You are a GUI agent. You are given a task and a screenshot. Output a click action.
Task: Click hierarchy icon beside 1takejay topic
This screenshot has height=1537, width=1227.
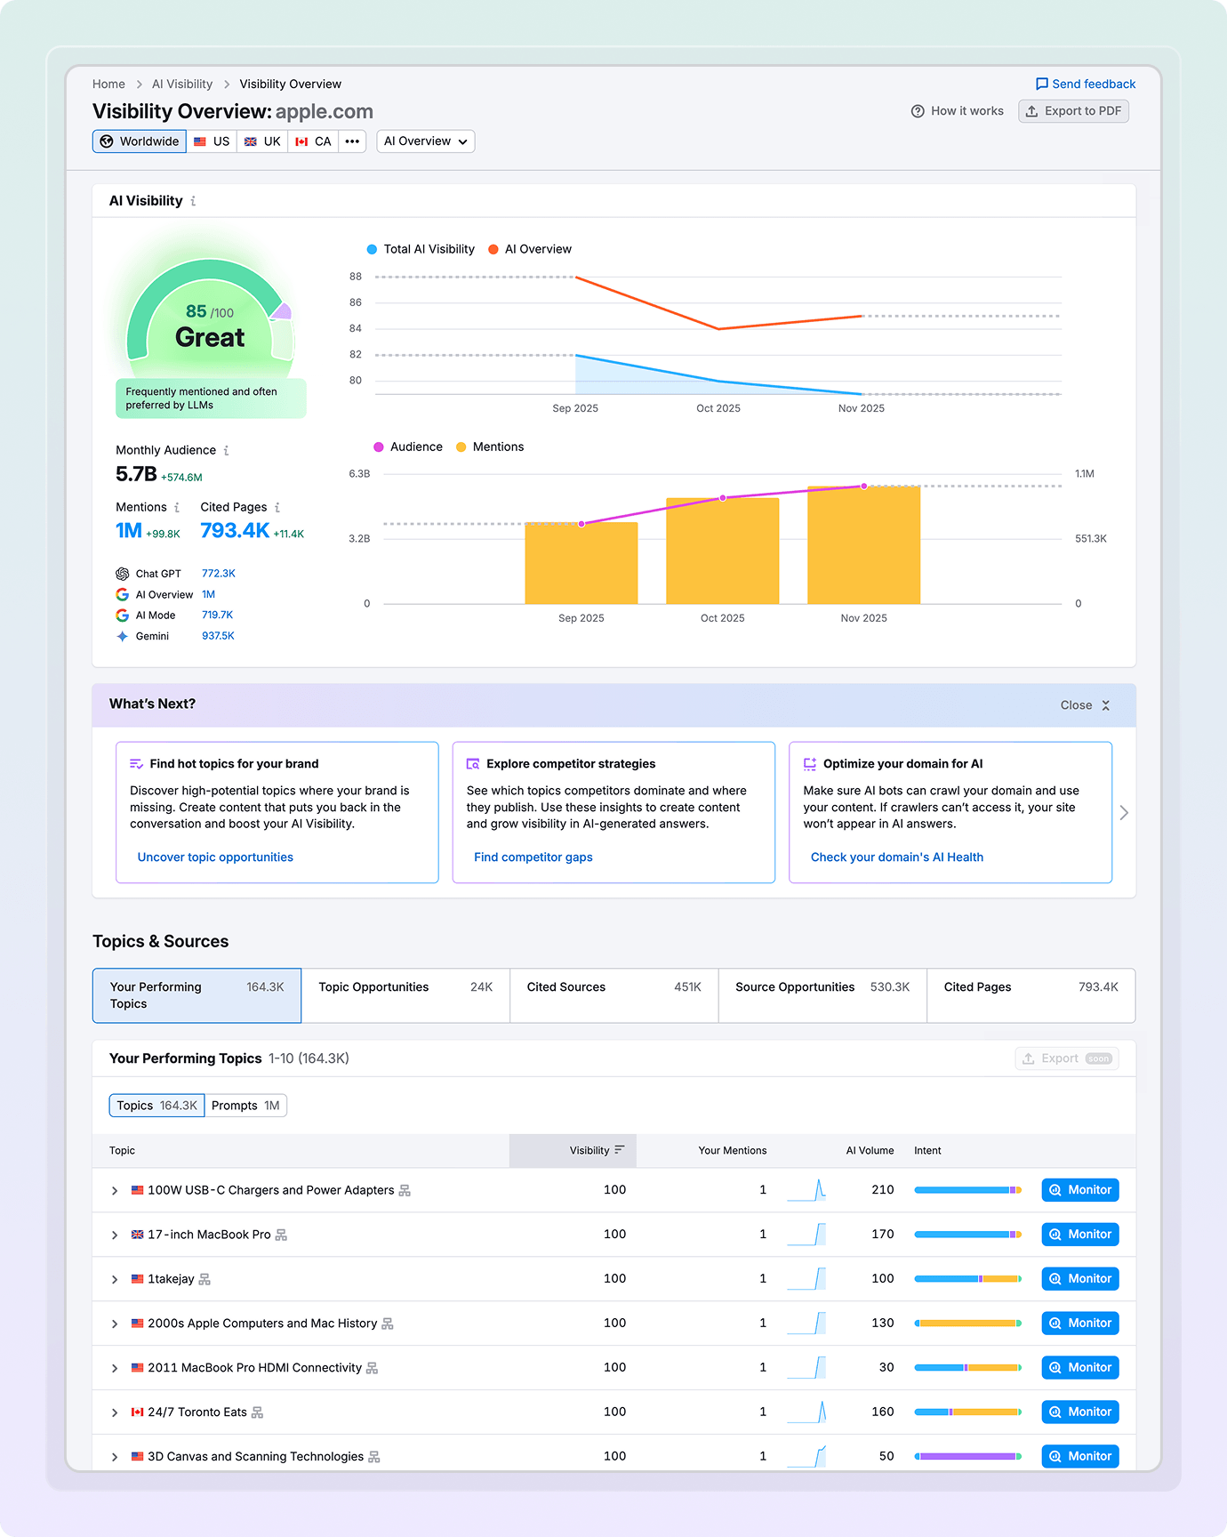pyautogui.click(x=204, y=1279)
